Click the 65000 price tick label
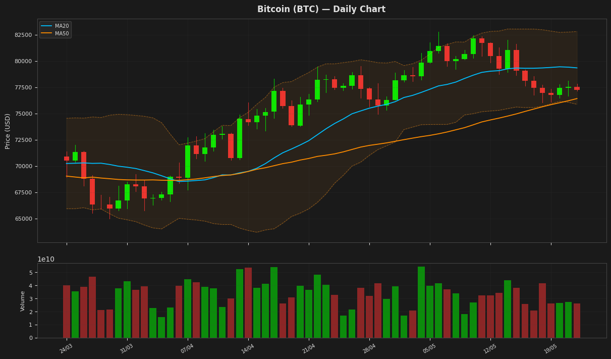Screen dimensions: 611x359 [24, 219]
